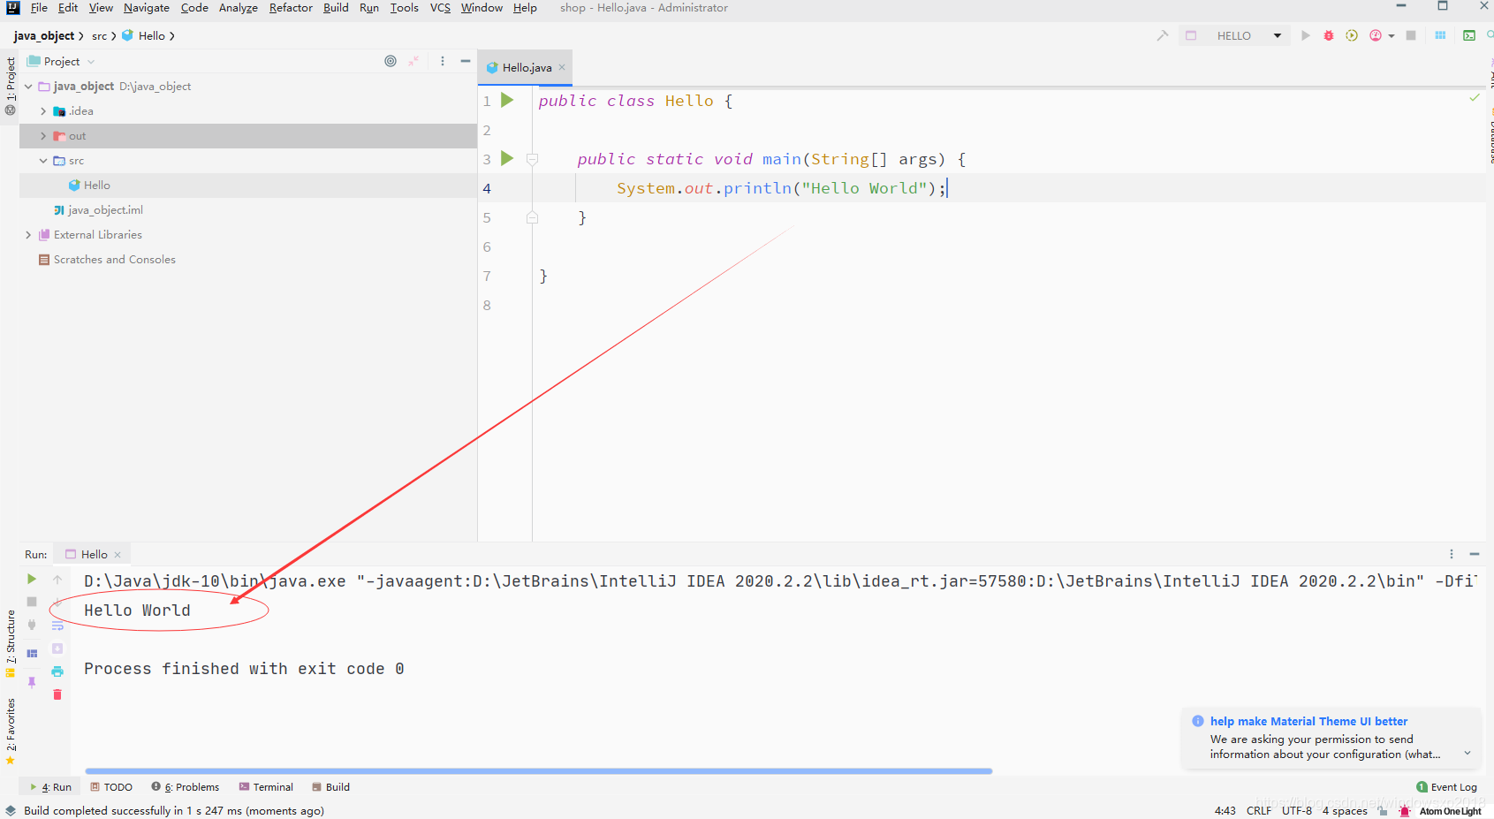Select the Hello tab in the Run panel

tap(93, 554)
